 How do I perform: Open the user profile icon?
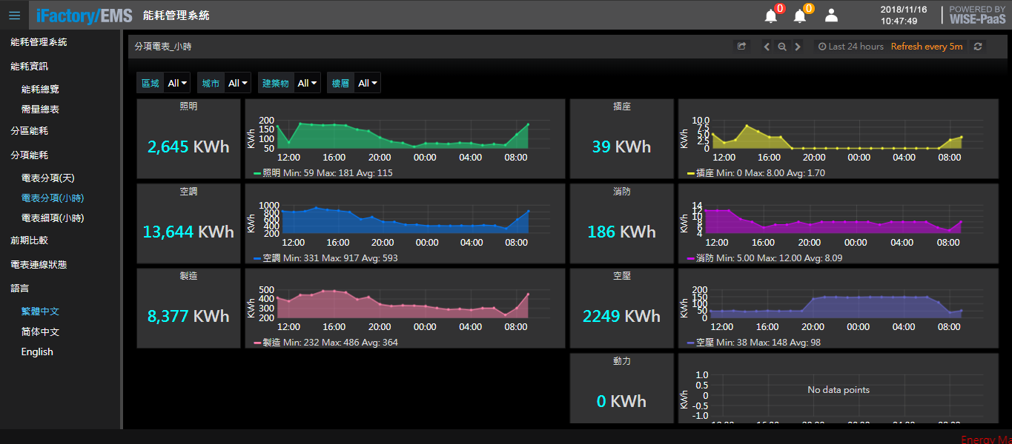tap(831, 15)
